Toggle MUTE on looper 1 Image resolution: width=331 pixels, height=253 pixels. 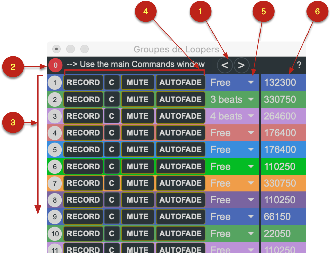tap(138, 82)
